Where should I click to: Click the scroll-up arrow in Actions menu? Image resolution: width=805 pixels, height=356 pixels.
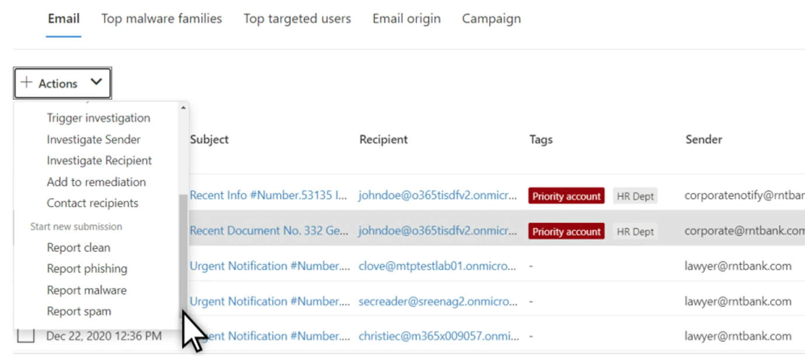(183, 108)
